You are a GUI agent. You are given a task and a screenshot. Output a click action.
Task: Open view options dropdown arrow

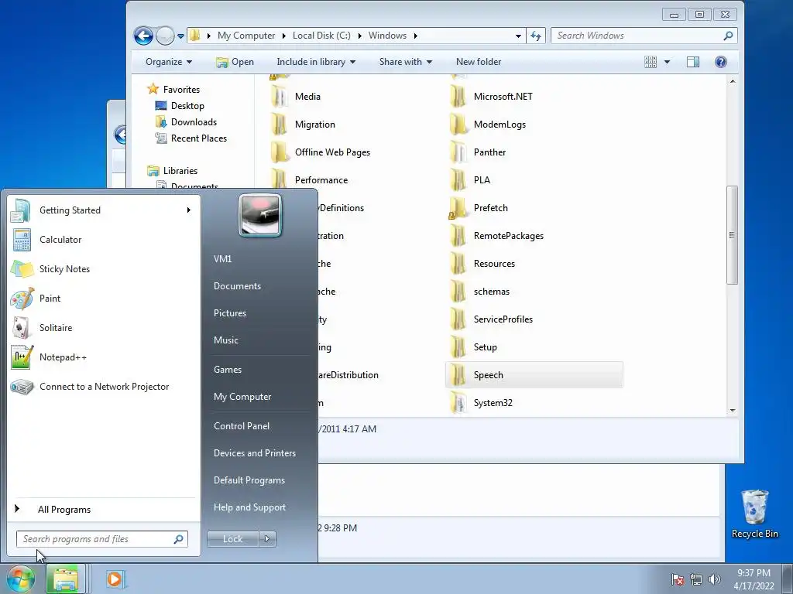[667, 62]
